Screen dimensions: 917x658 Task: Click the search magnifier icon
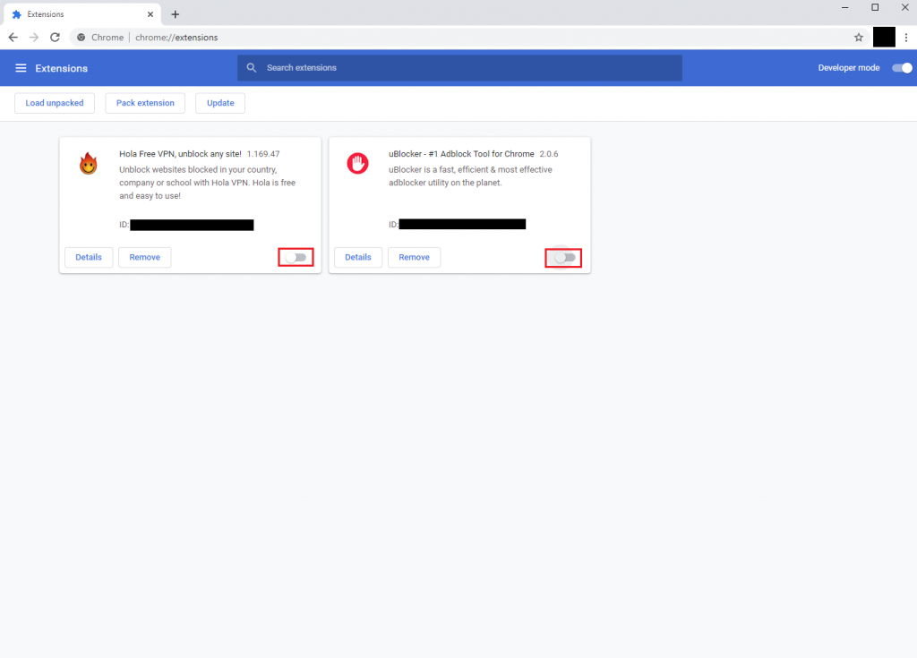point(252,68)
